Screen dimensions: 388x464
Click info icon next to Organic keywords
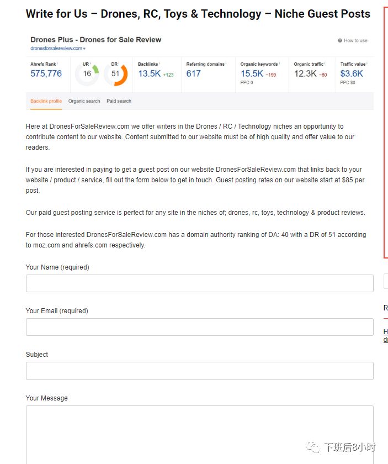point(279,64)
